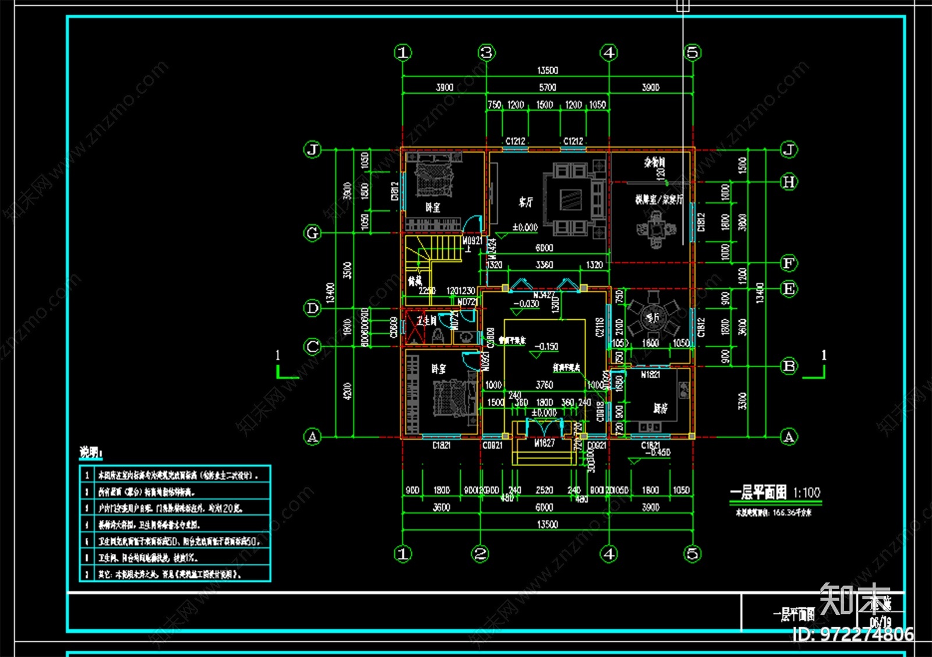Select the notes row mentioning 1% slope
932x657 pixels.
175,557
